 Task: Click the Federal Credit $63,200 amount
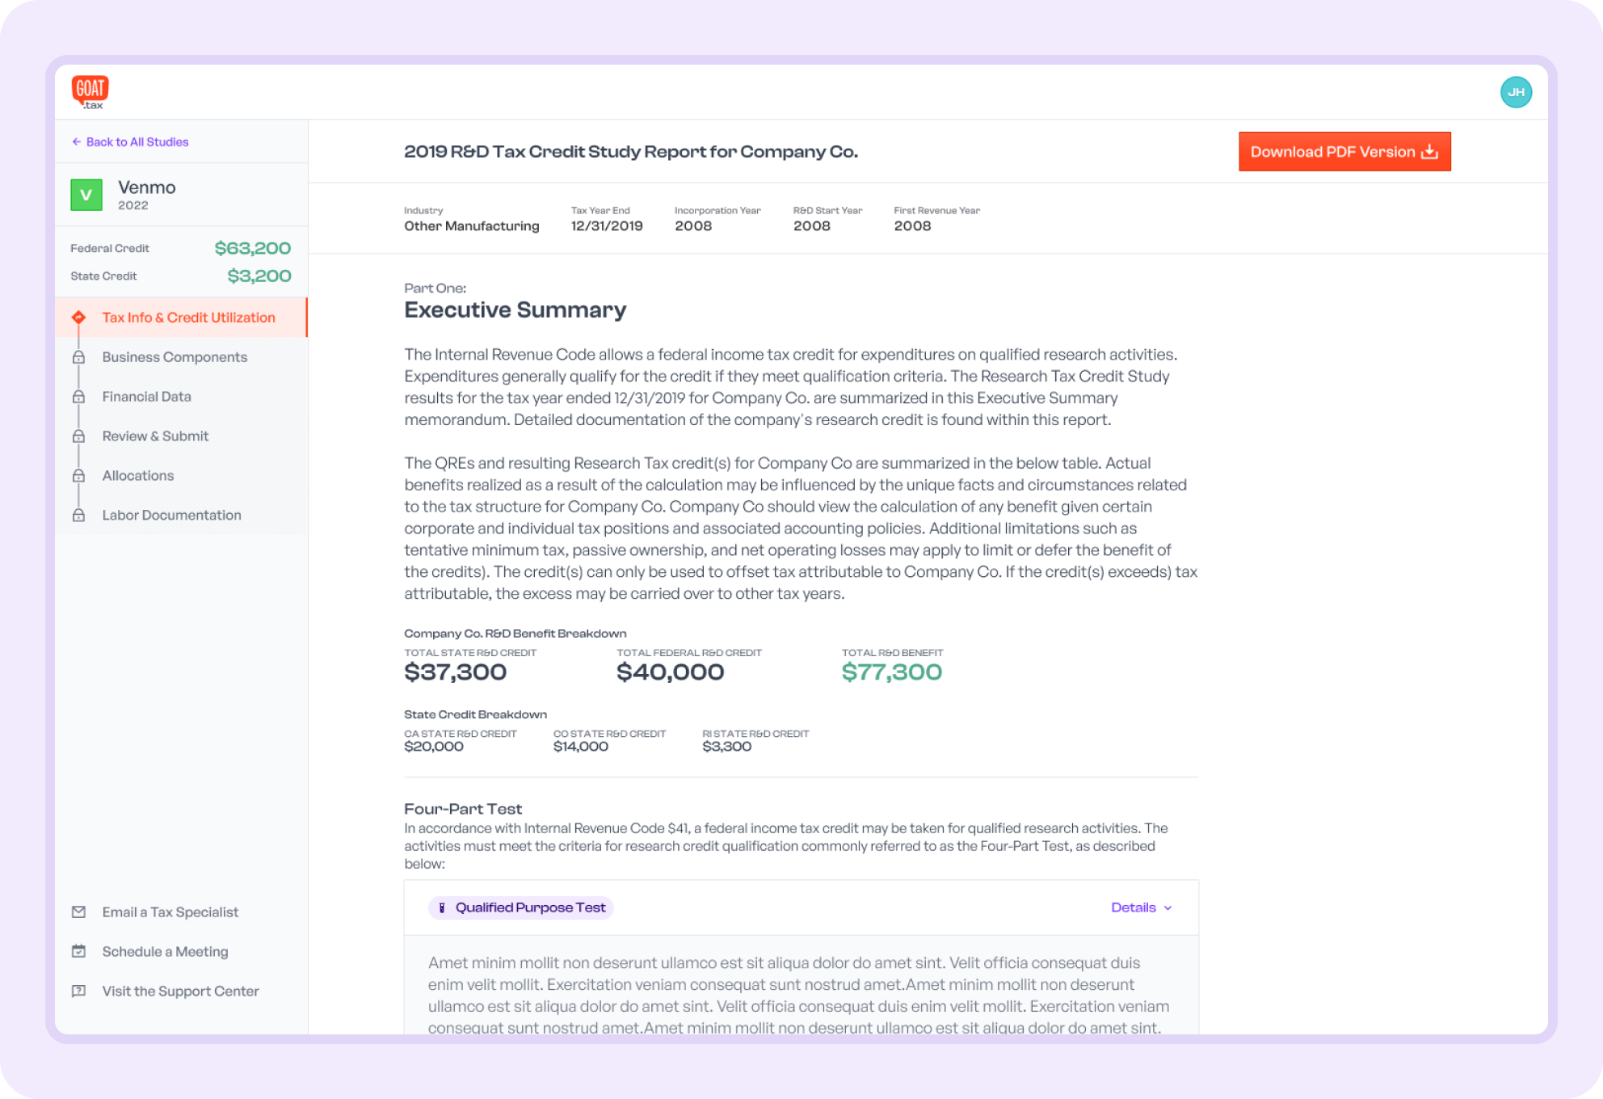[253, 248]
